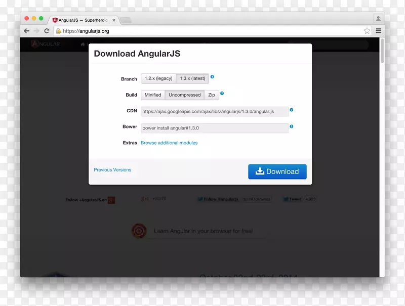Open the help tooltip beside the Branch options
Image resolution: width=405 pixels, height=306 pixels.
212,77
